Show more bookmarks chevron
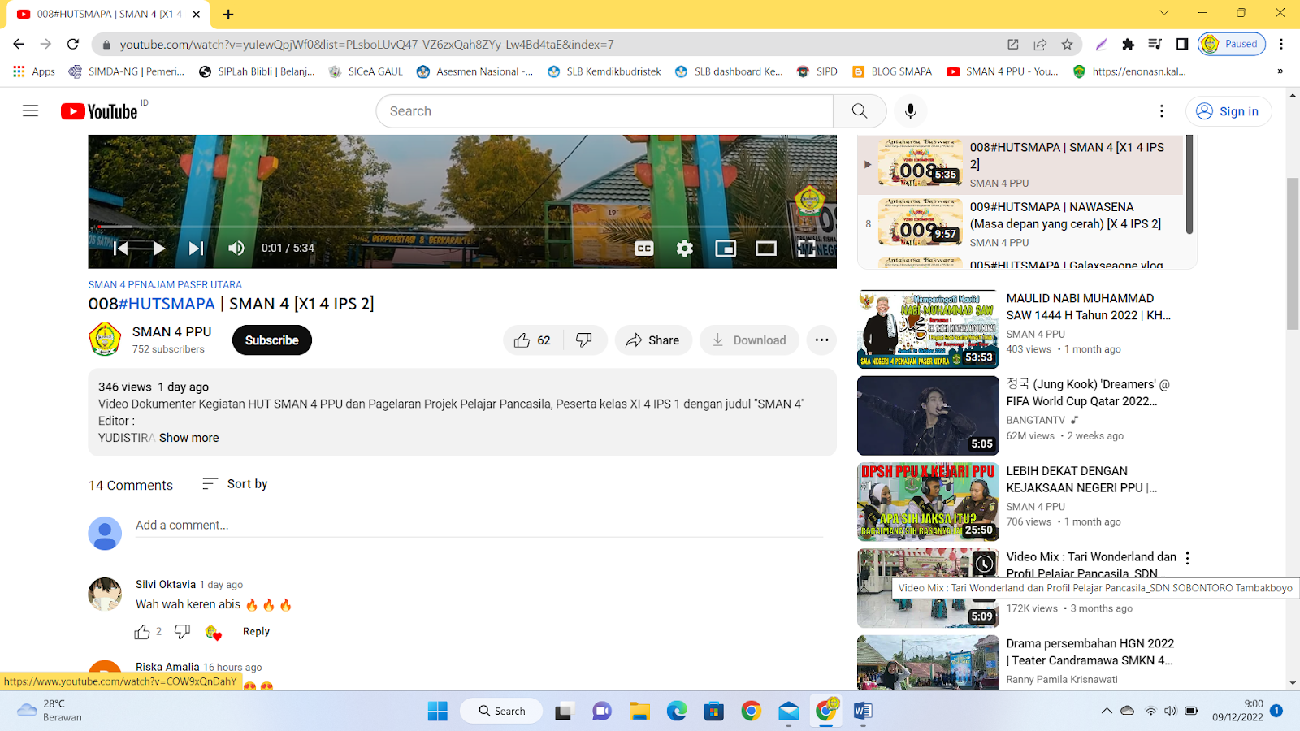Screen dimensions: 1300x731 [x=1280, y=71]
